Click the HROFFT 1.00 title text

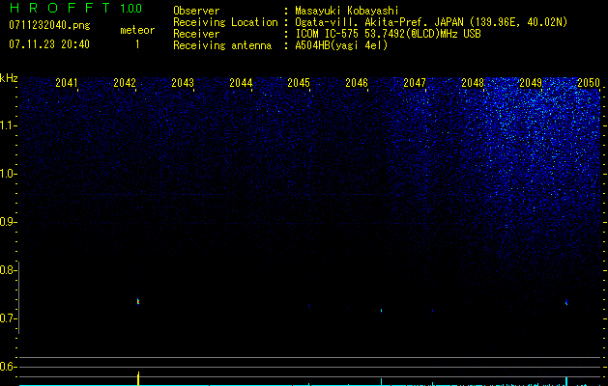(x=75, y=8)
